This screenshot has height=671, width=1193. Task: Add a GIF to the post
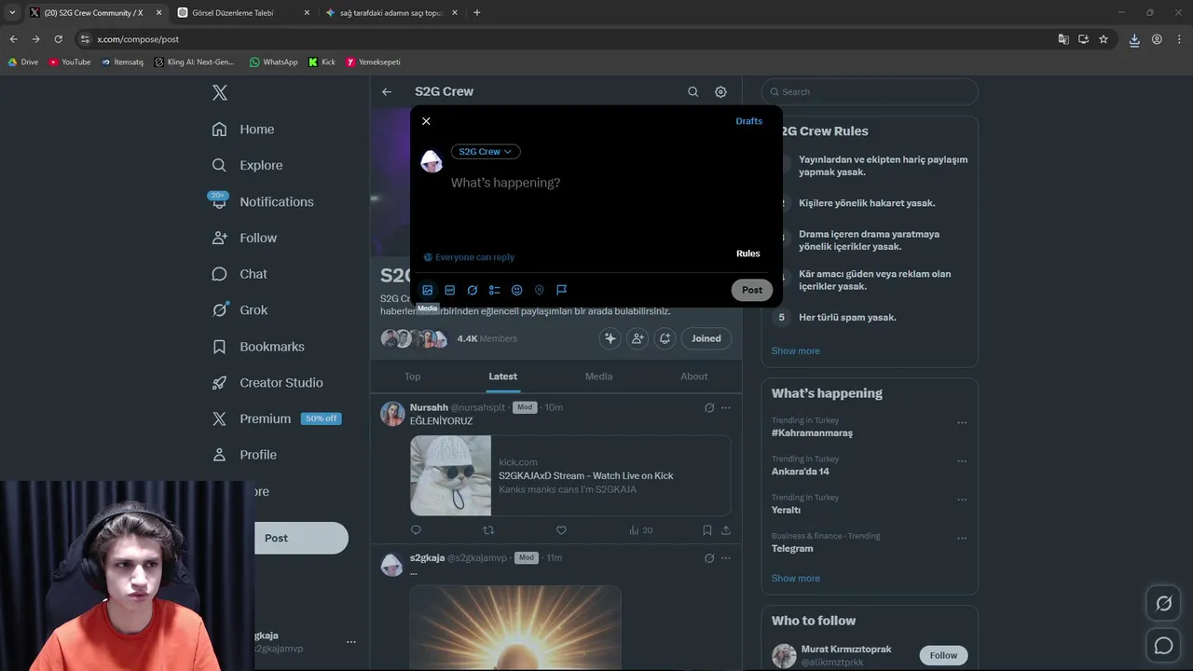click(450, 290)
